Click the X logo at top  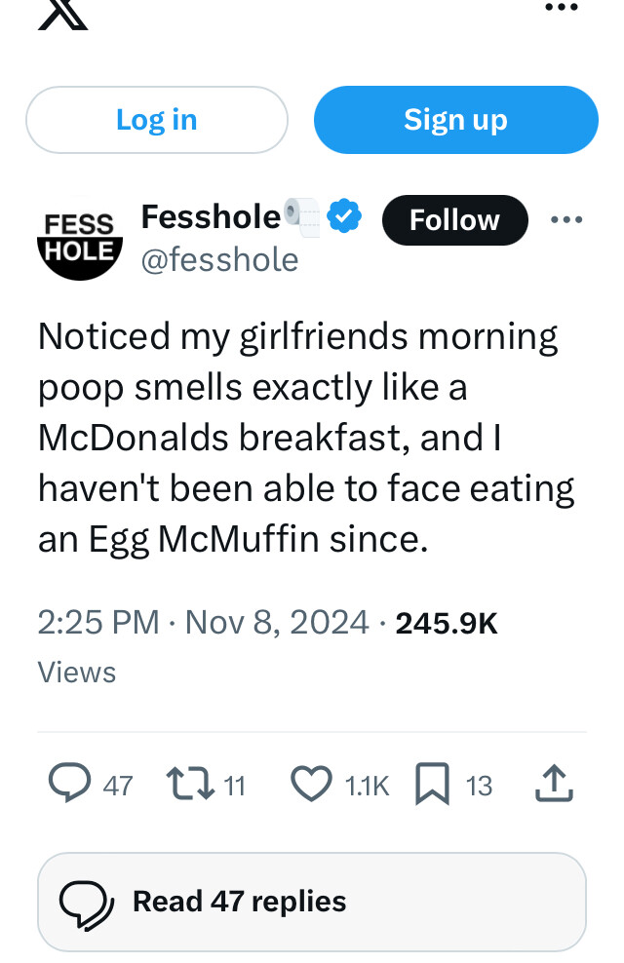pyautogui.click(x=62, y=15)
